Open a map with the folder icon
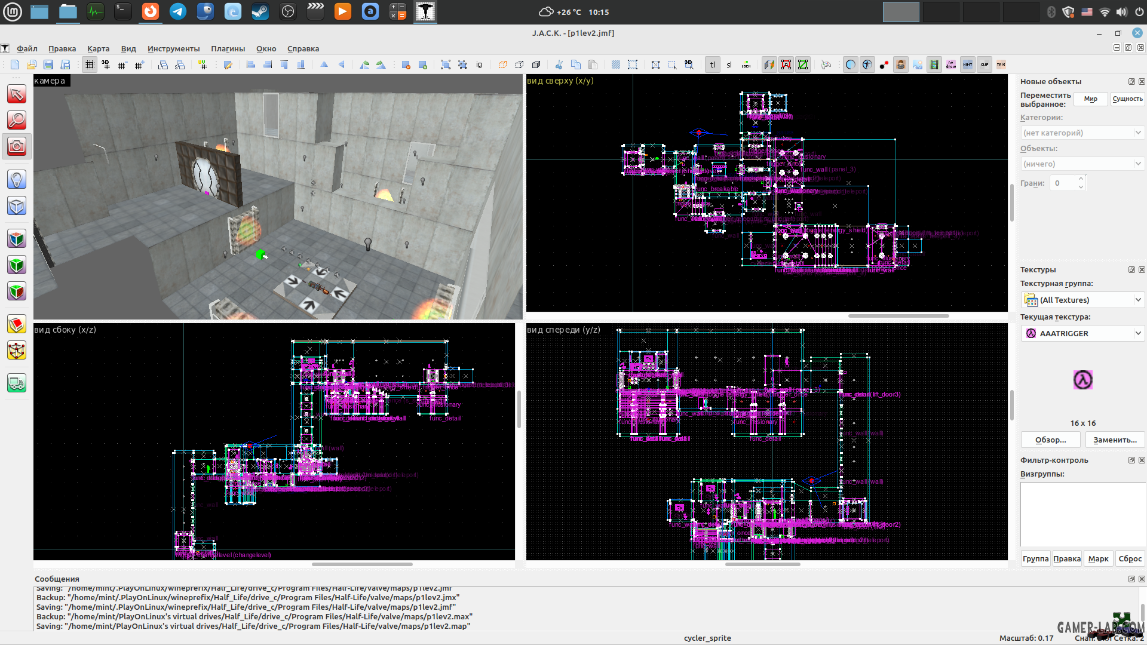 click(32, 65)
